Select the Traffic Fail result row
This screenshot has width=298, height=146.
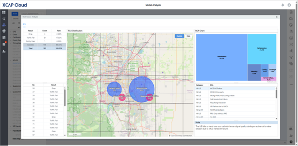click(x=45, y=38)
